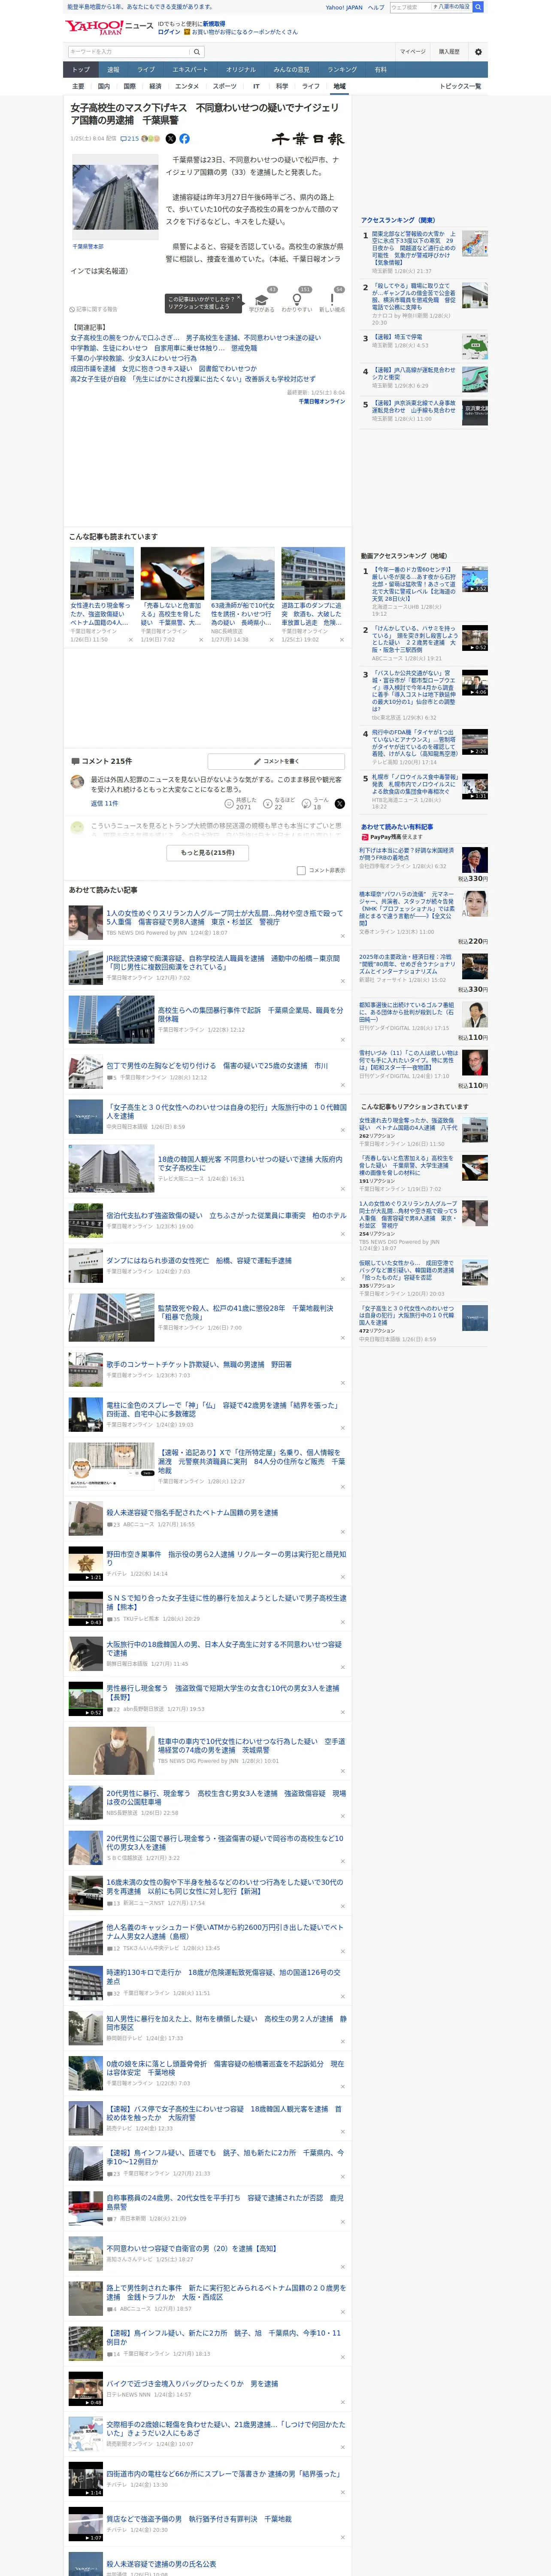Click the keyword search magnifier icon

click(197, 52)
